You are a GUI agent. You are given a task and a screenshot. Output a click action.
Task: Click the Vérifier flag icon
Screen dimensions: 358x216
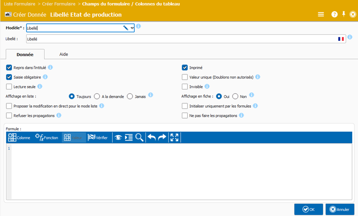pos(98,137)
